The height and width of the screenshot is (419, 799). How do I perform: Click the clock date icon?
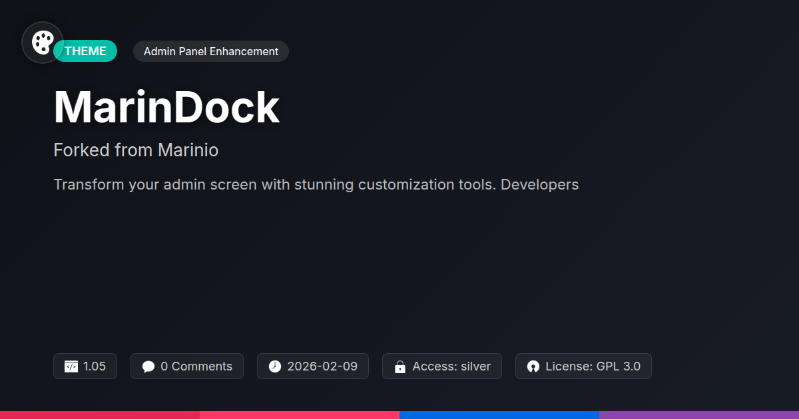click(275, 366)
